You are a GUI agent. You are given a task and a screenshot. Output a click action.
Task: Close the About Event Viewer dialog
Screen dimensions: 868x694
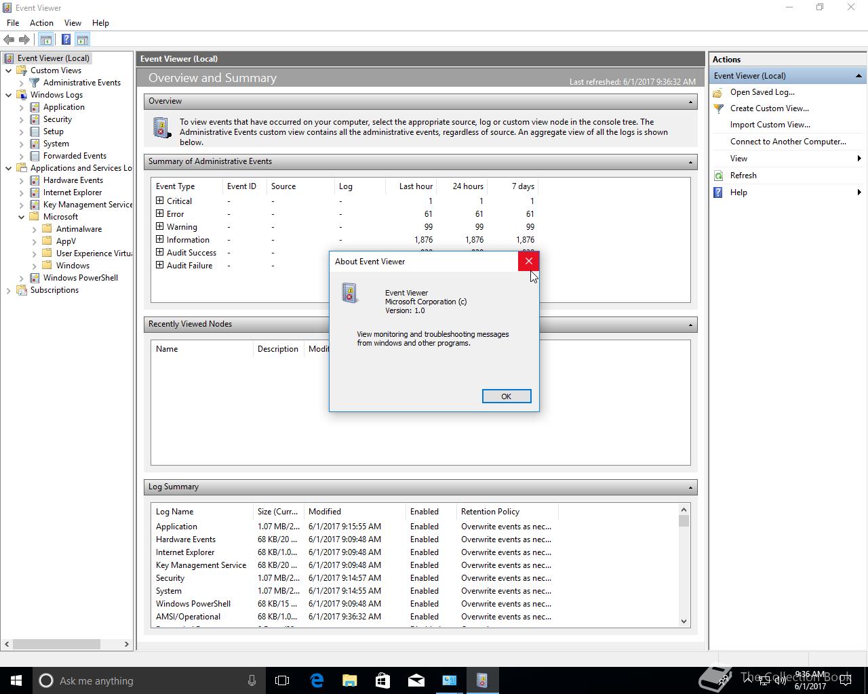point(528,261)
